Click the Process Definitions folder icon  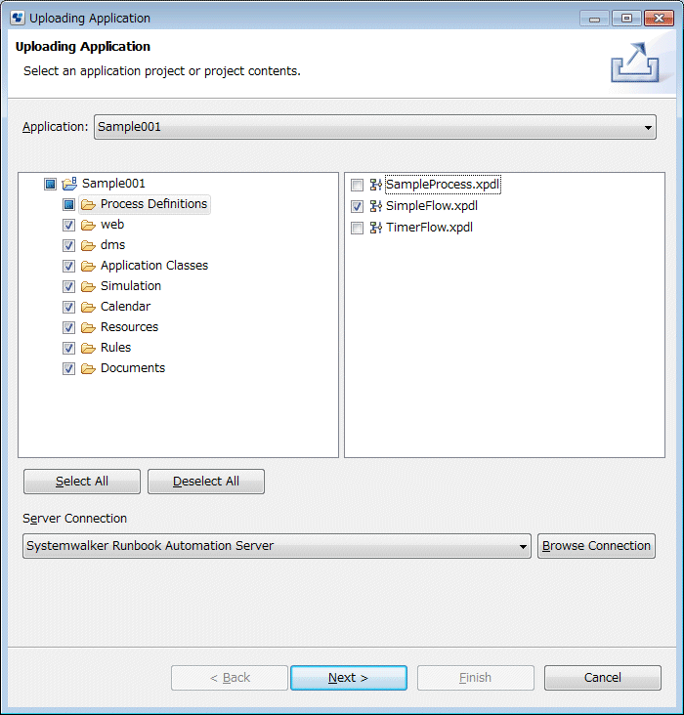coord(88,205)
